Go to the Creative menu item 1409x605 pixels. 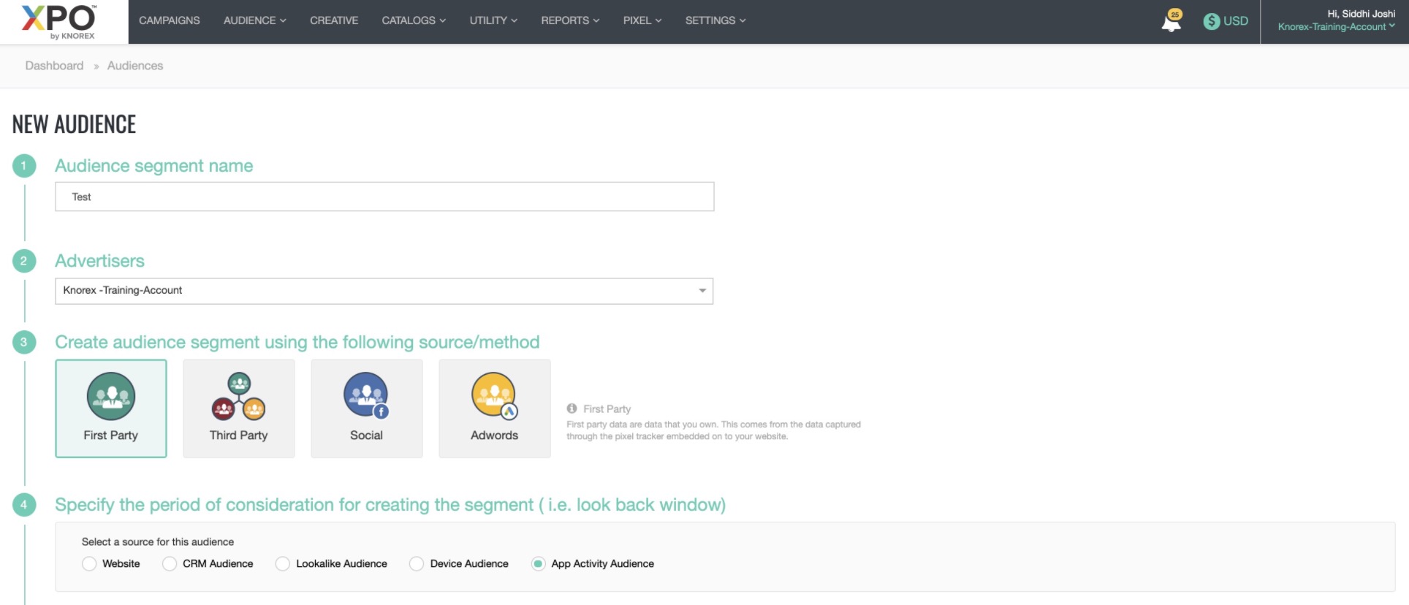click(333, 20)
